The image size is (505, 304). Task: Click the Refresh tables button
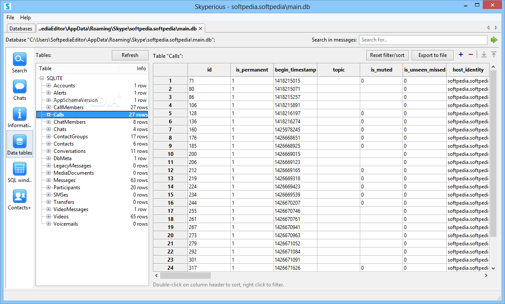tap(130, 55)
